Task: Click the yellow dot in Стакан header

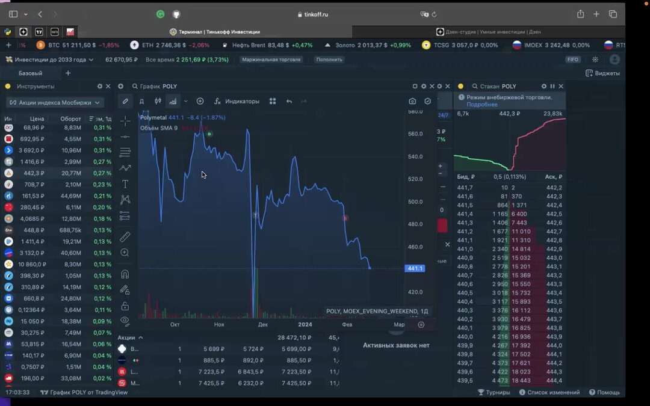Action: [x=460, y=86]
